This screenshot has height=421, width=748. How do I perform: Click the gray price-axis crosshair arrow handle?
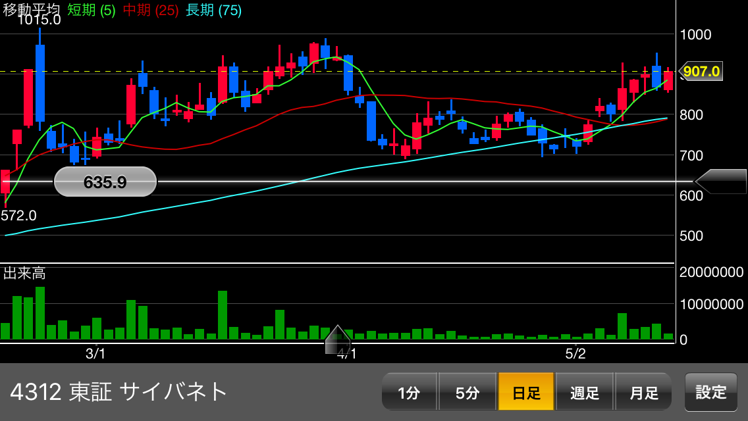[x=720, y=181]
